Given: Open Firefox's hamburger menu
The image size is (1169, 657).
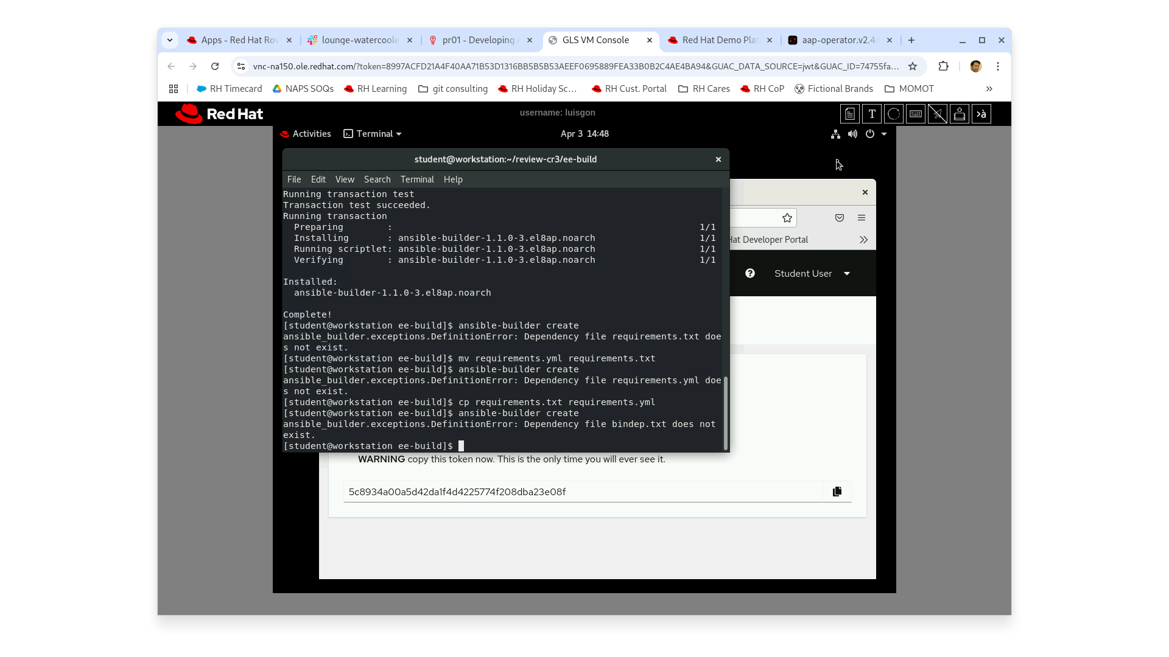Looking at the screenshot, I should pos(861,218).
